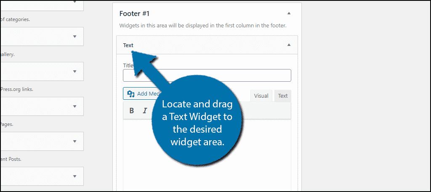The height and width of the screenshot is (192, 431).
Task: Click the bold 'Text' widget header label
Action: click(x=128, y=45)
